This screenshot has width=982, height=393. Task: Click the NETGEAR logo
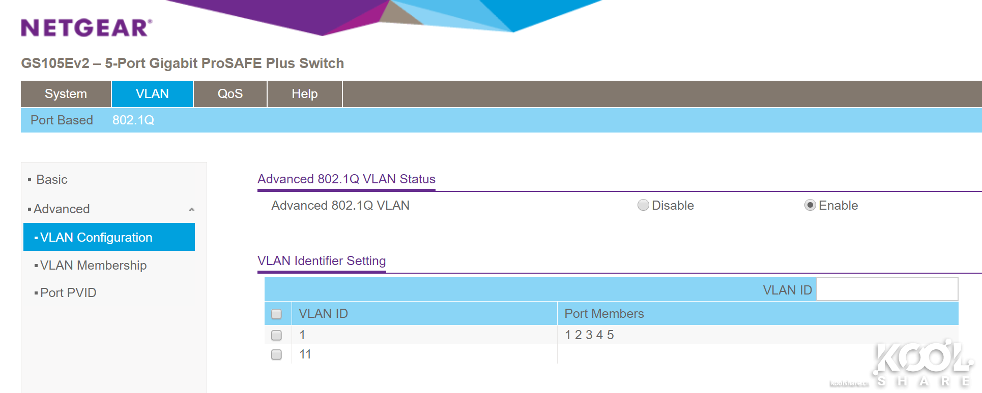point(86,28)
